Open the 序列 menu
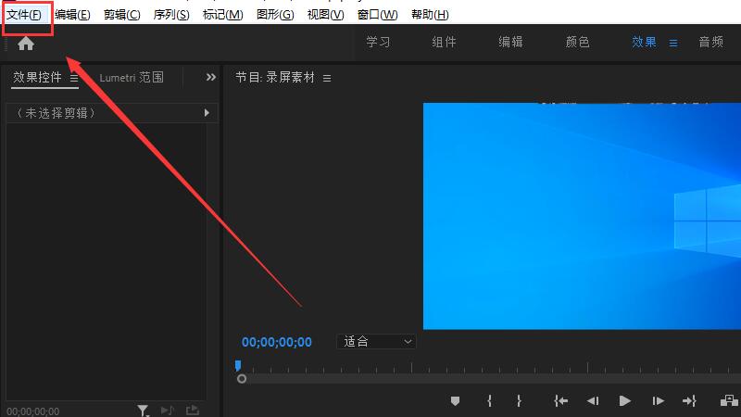This screenshot has width=741, height=417. pos(171,15)
